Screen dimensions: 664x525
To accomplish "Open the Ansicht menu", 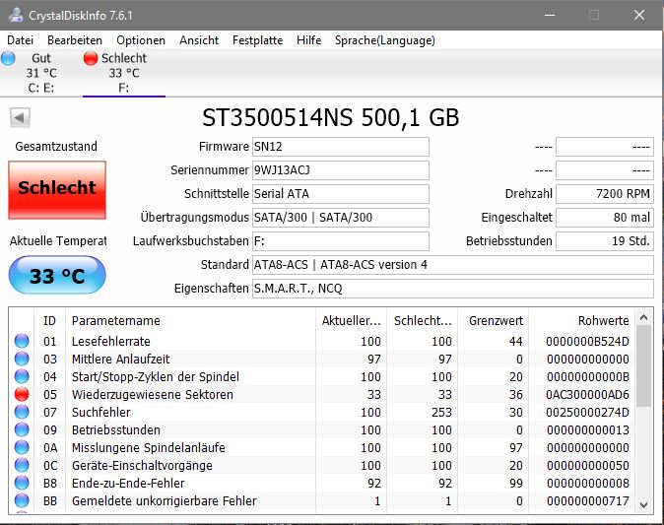I will tap(199, 40).
